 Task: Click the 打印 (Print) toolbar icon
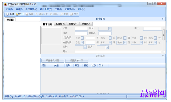[72, 14]
